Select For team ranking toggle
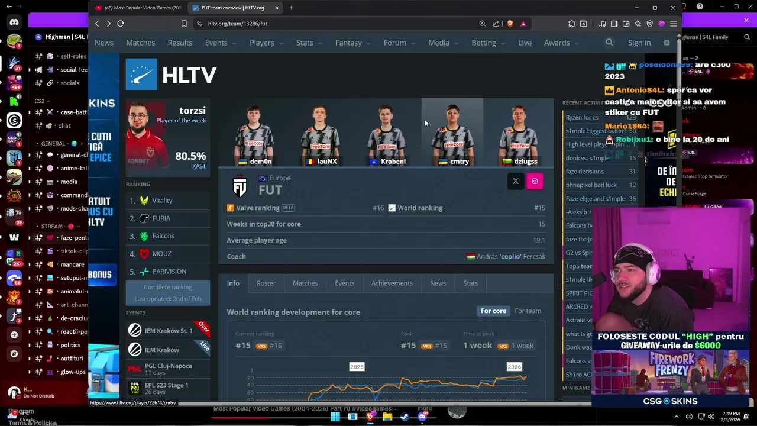This screenshot has width=757, height=426. tap(528, 311)
